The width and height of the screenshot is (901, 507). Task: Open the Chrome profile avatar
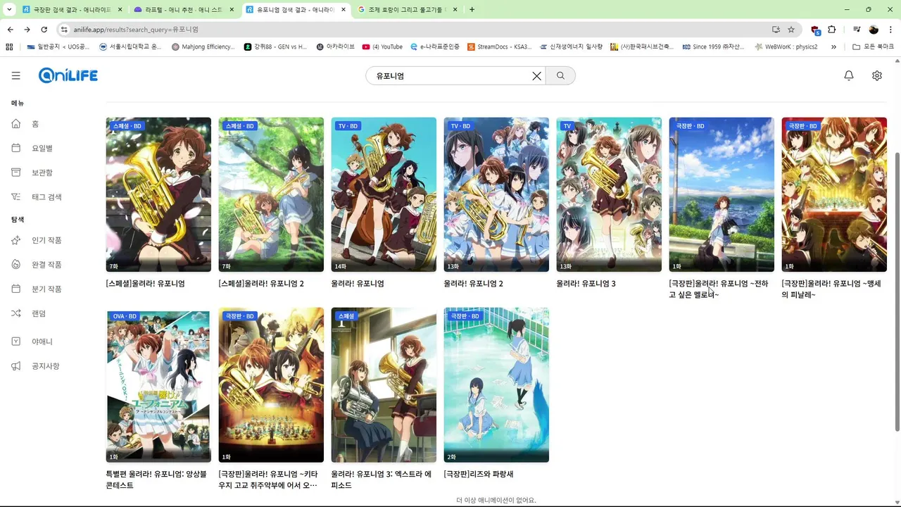(x=874, y=30)
